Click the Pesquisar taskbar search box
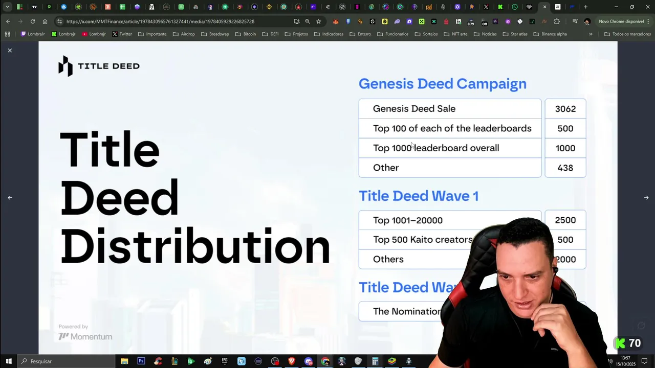 click(65, 361)
